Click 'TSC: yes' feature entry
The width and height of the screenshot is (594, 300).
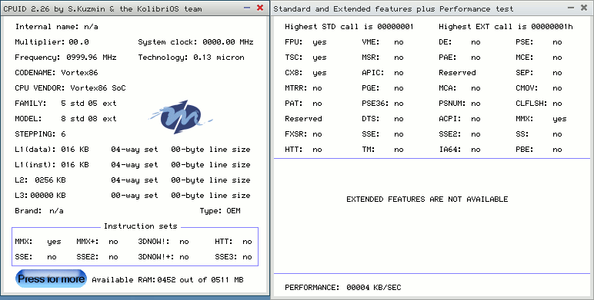click(x=305, y=58)
